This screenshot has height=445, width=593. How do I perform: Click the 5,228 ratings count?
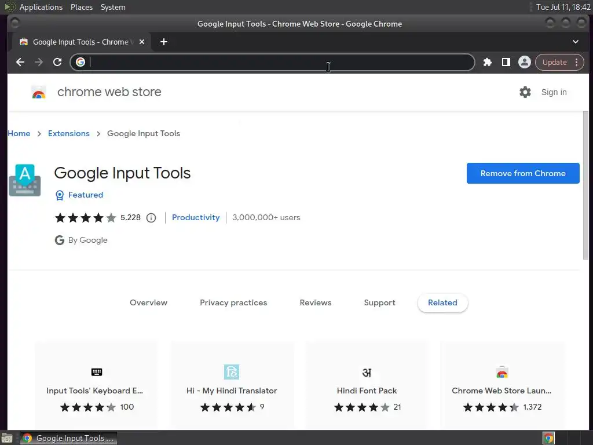pos(130,218)
